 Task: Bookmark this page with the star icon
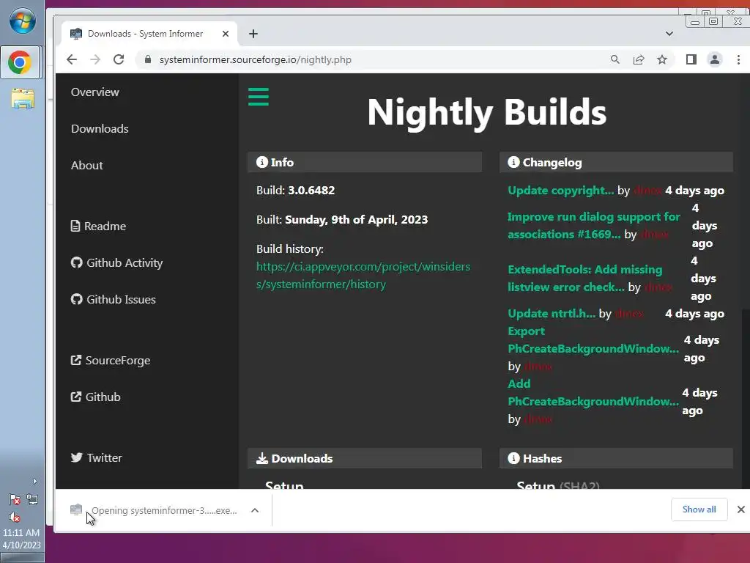(x=662, y=59)
